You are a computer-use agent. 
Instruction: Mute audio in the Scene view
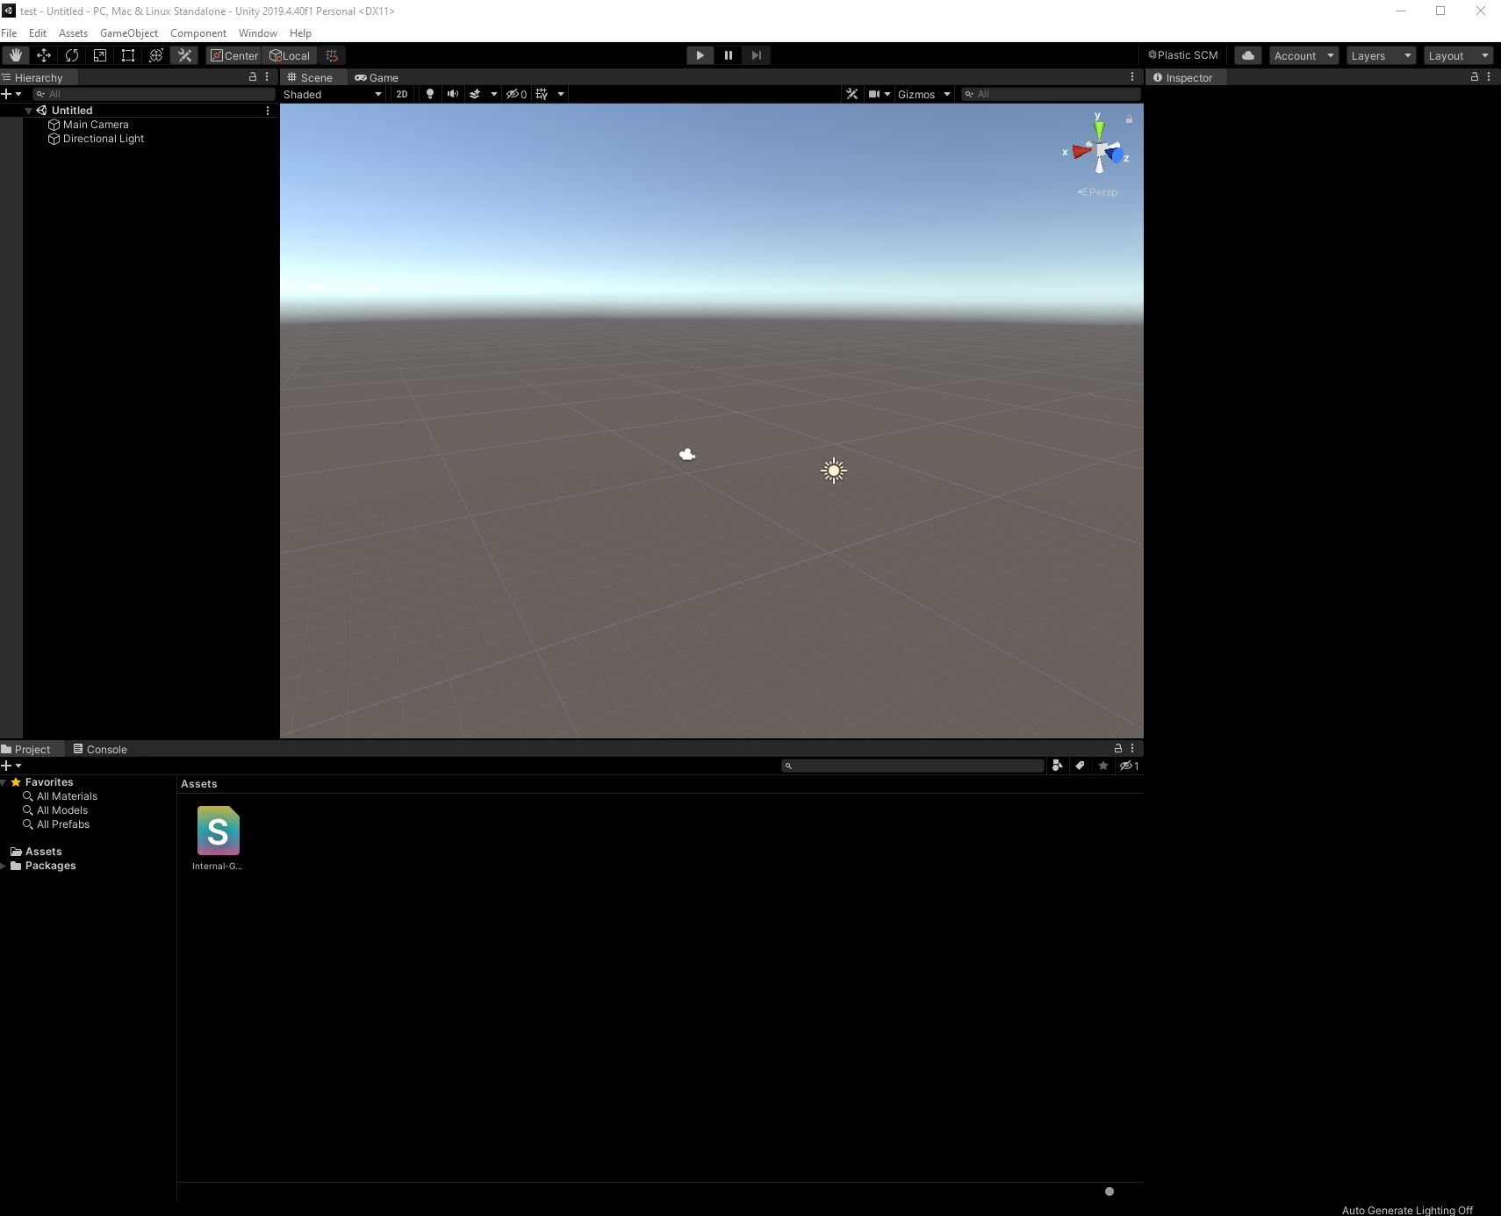coord(452,94)
